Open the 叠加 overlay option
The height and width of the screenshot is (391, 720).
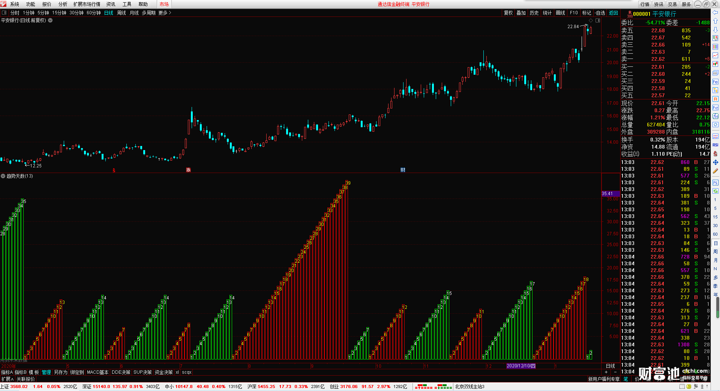(521, 13)
